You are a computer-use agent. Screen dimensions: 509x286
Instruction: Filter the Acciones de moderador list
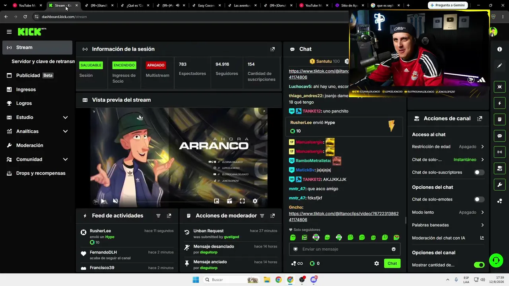262,216
